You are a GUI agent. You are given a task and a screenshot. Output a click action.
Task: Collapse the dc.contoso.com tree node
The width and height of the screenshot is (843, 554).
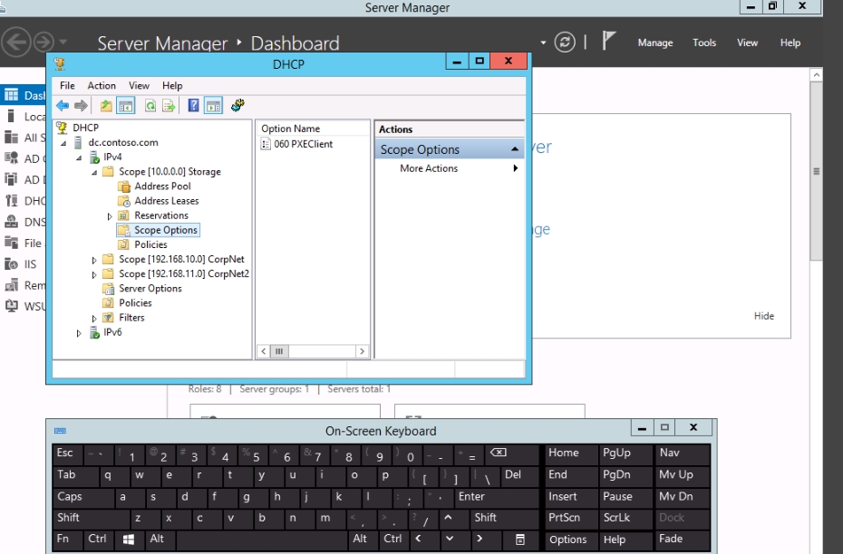point(63,143)
